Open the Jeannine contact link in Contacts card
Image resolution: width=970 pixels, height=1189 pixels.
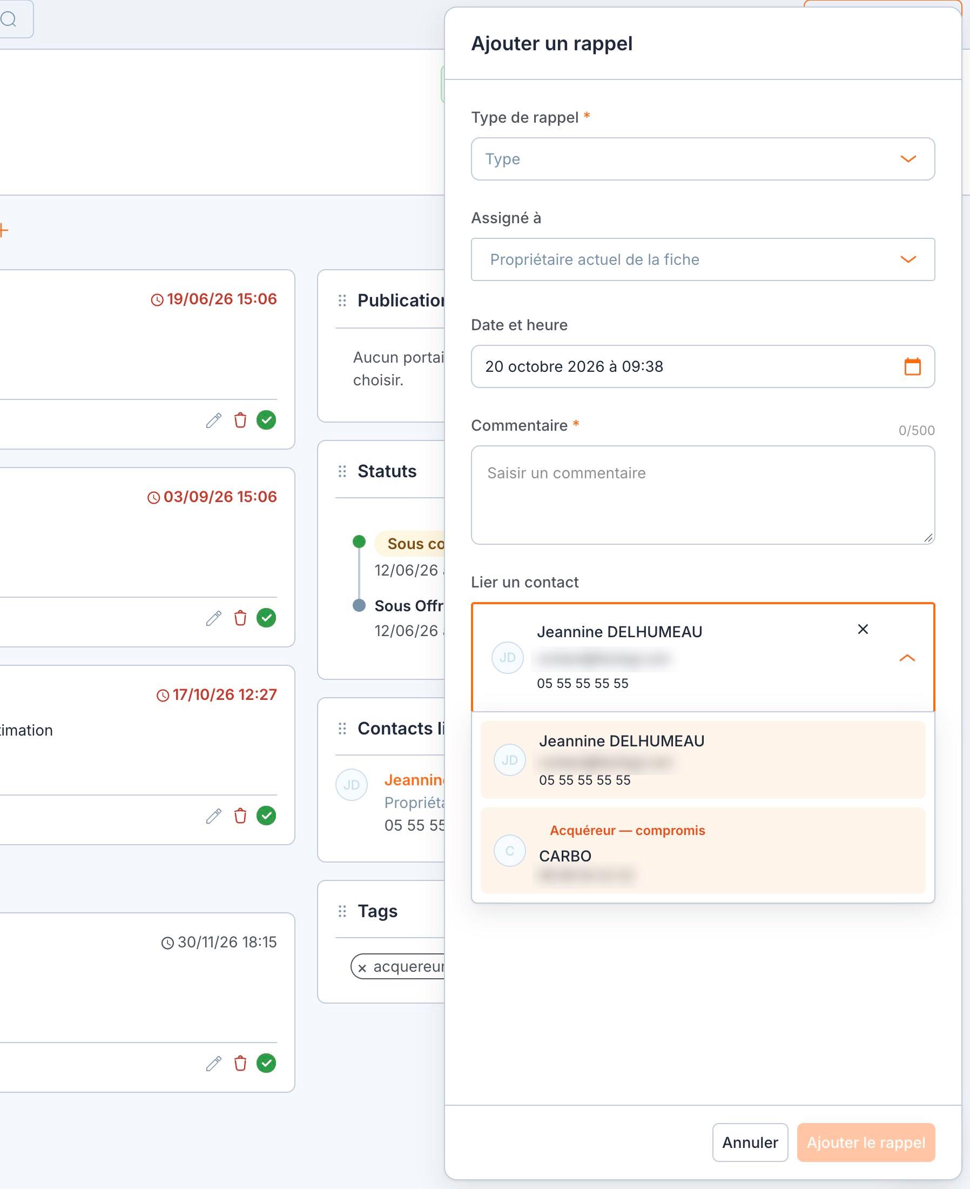[x=414, y=780]
